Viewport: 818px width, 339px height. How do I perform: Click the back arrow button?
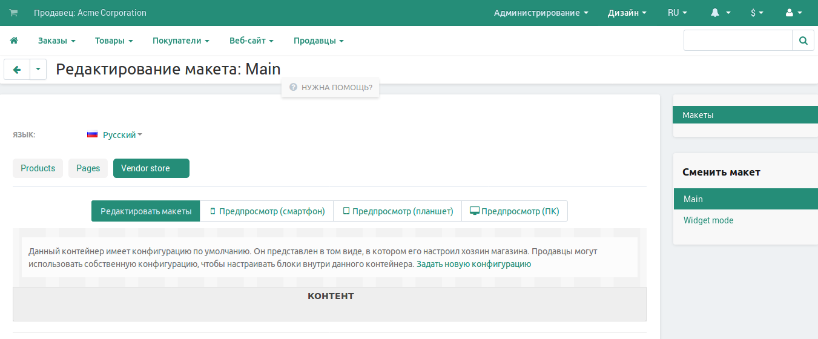pyautogui.click(x=17, y=70)
